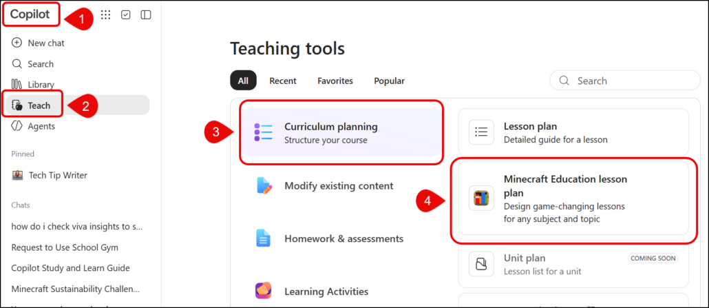
Task: Click 'Design game-changing lessons' description
Action: [564, 213]
